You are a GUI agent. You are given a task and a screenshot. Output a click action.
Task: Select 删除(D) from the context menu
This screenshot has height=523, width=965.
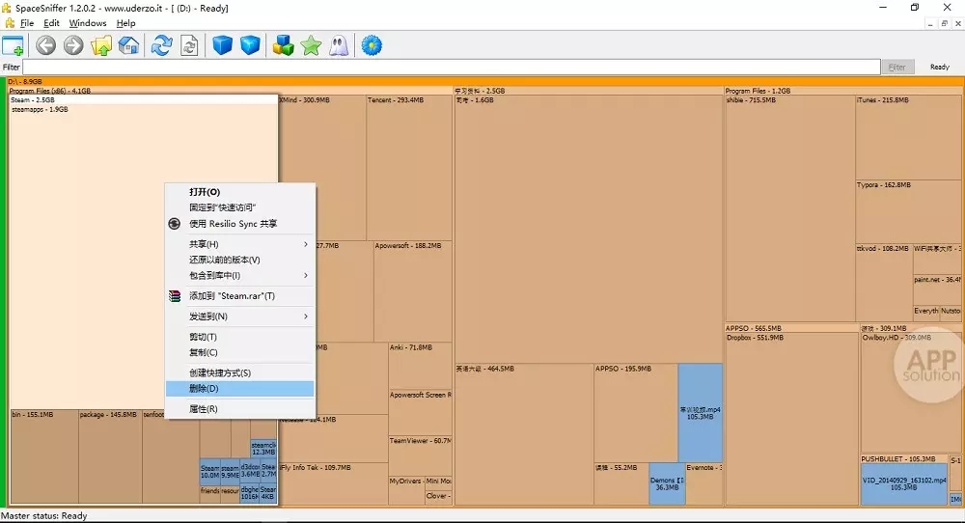[x=239, y=388]
